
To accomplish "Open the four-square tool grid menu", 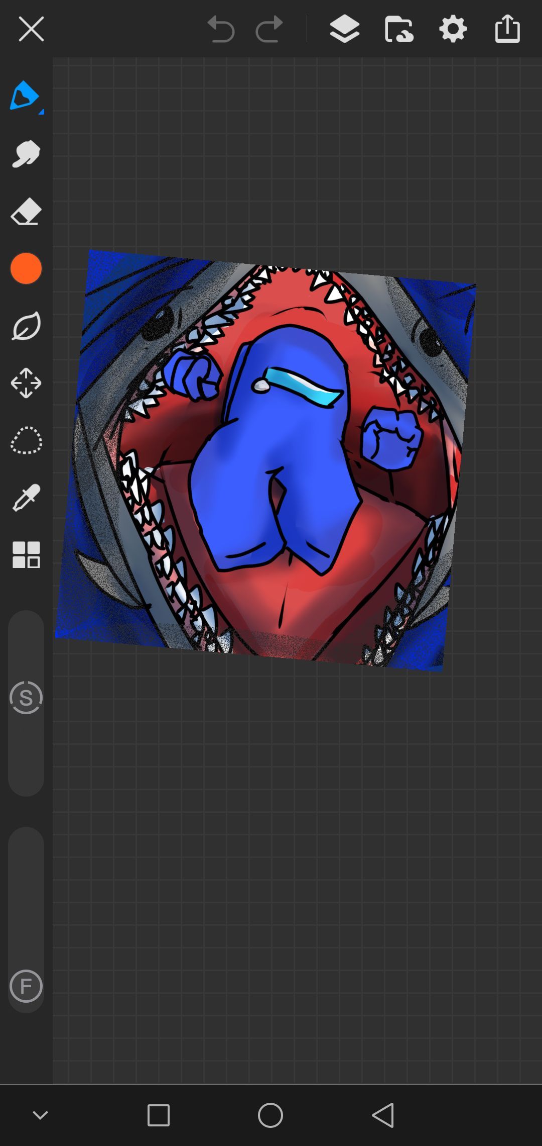I will pos(26,555).
